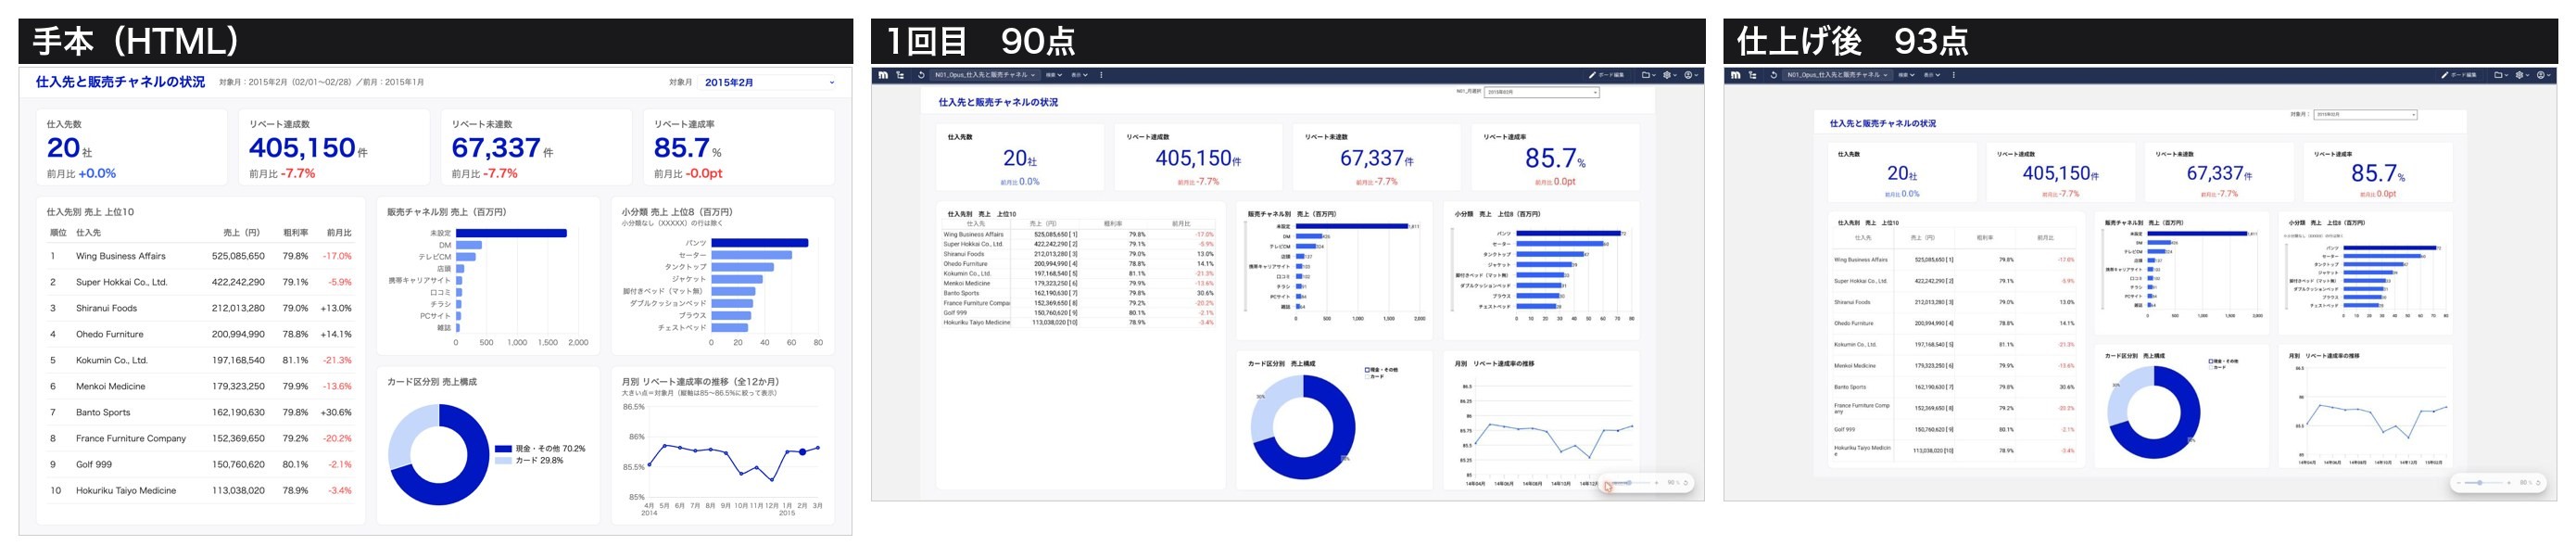Open the 対象月 month dropdown in 仕上げ後 panel

pos(2364,115)
